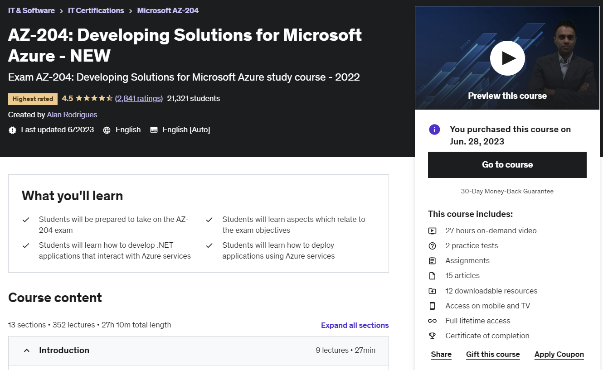Click the Access on mobile and TV text
Image resolution: width=603 pixels, height=370 pixels.
pos(488,306)
